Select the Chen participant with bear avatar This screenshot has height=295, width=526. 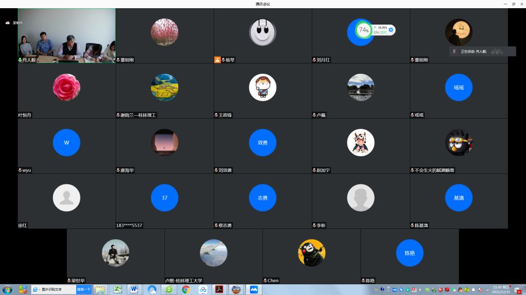point(311,253)
